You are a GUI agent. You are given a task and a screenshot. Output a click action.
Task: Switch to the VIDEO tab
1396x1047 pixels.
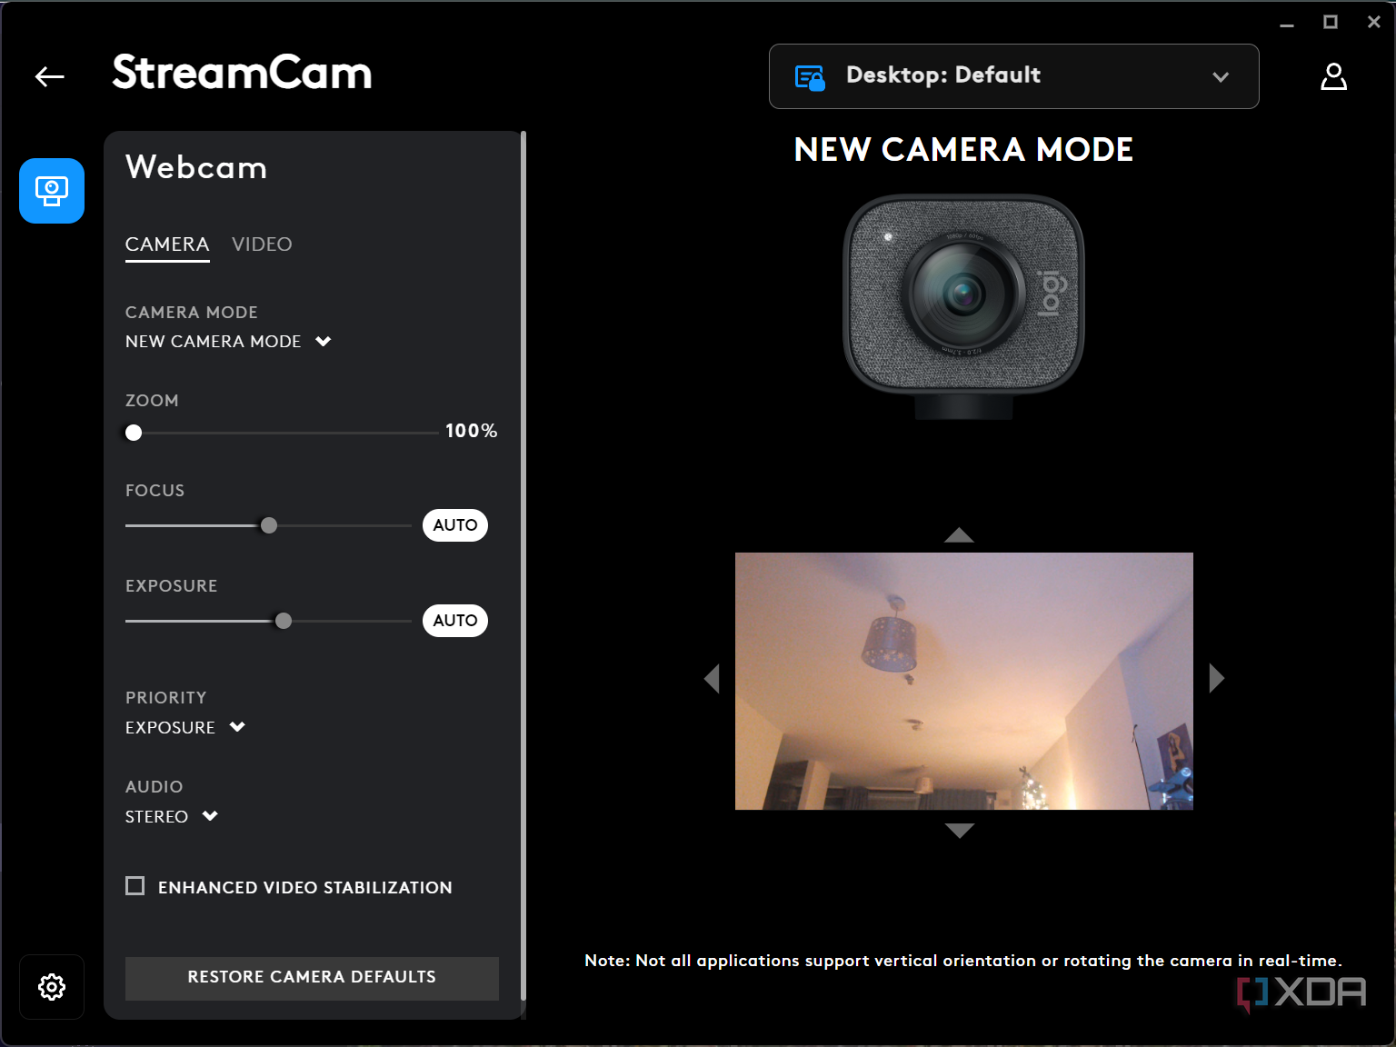(x=262, y=244)
